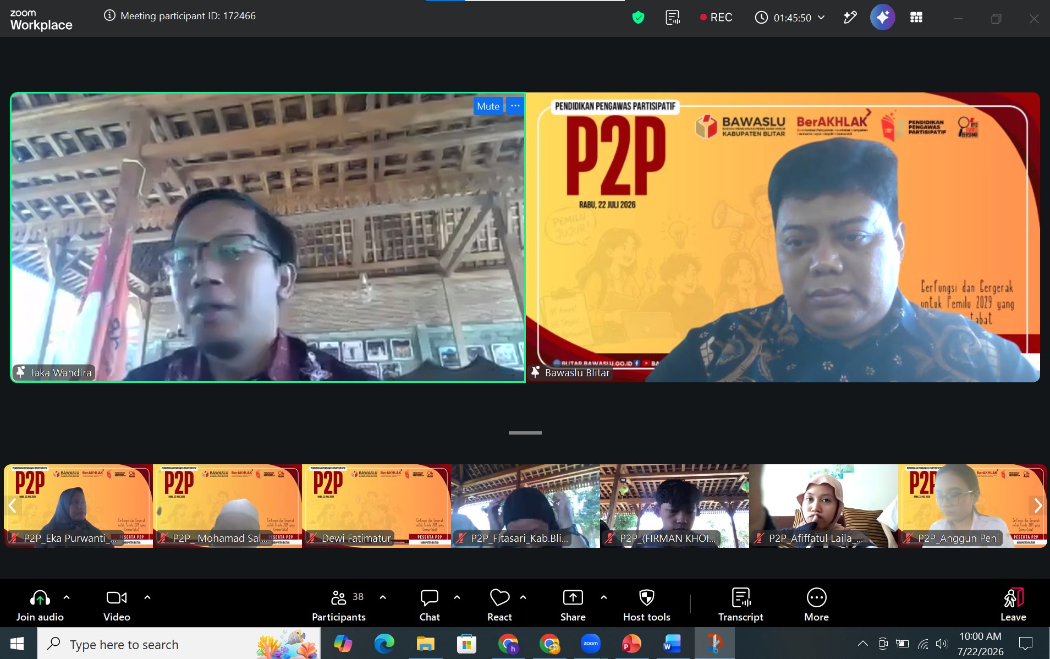The width and height of the screenshot is (1050, 659).
Task: Open Copilot from the taskbar
Action: tap(343, 644)
